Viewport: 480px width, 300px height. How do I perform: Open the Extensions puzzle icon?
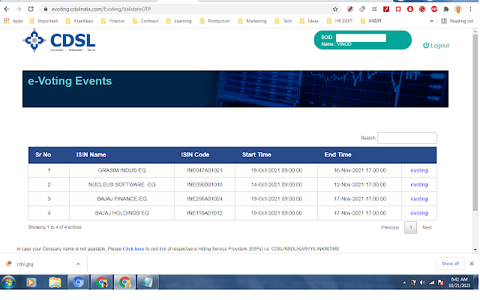446,9
